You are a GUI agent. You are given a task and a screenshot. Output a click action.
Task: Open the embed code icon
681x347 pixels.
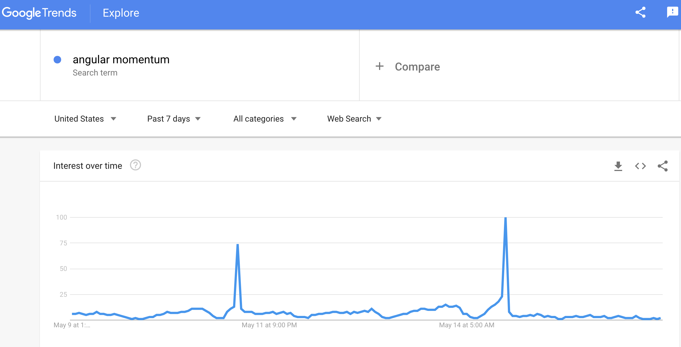point(640,166)
